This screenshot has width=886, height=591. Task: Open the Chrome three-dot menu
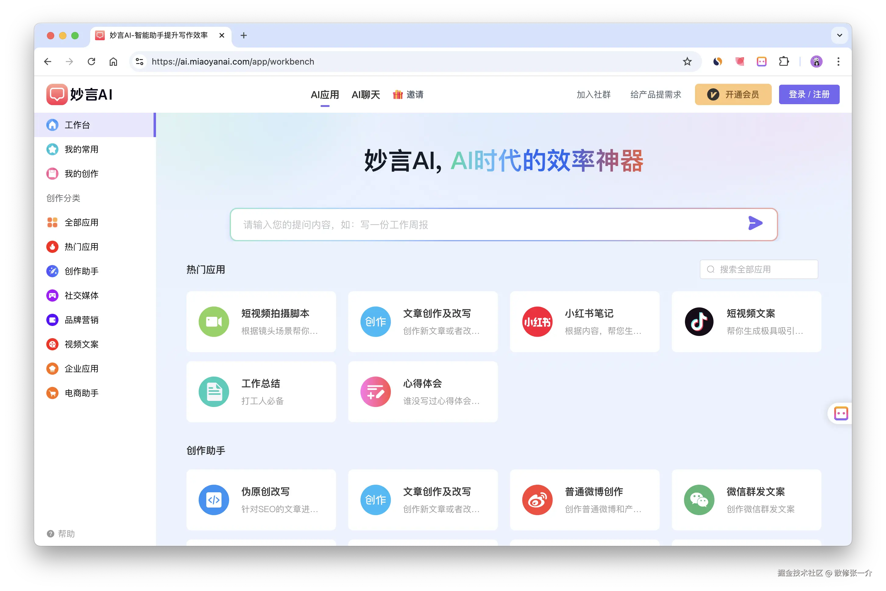(x=838, y=62)
